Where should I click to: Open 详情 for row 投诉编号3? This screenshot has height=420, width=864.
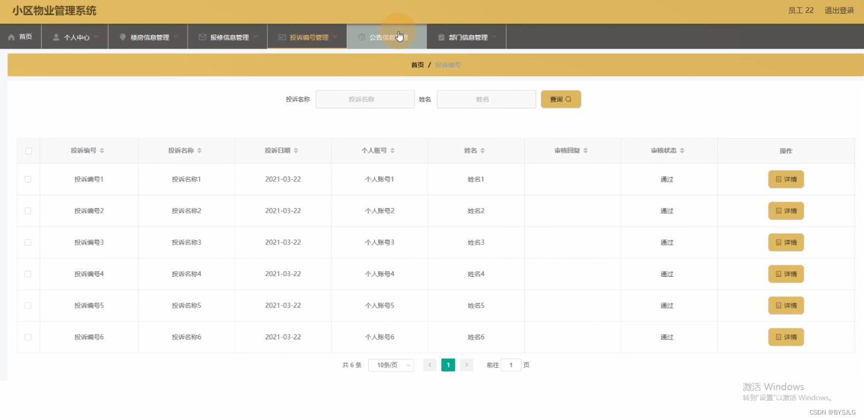point(786,243)
